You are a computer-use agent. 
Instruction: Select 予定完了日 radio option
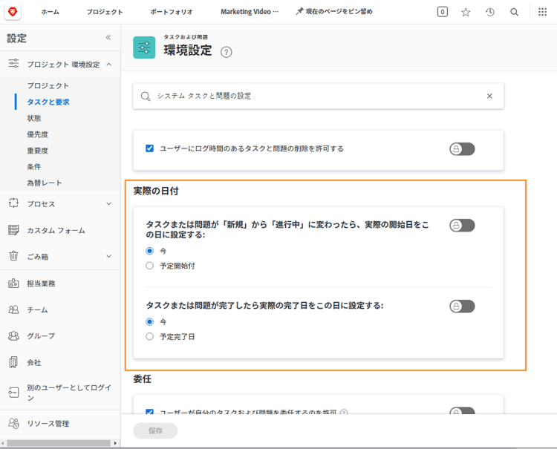(149, 336)
